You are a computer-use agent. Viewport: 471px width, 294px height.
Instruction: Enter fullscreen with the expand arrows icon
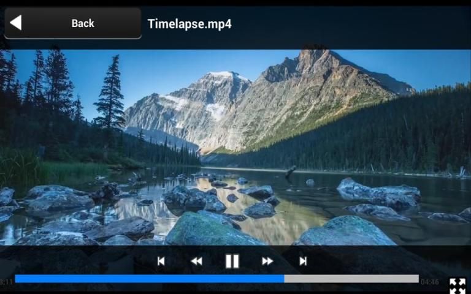(x=457, y=285)
